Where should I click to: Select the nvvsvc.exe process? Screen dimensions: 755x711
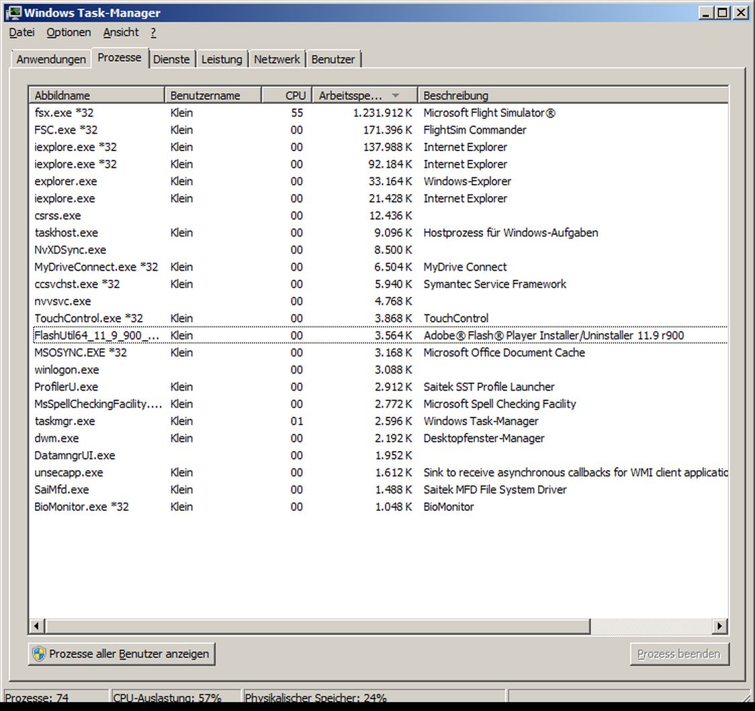pyautogui.click(x=378, y=301)
